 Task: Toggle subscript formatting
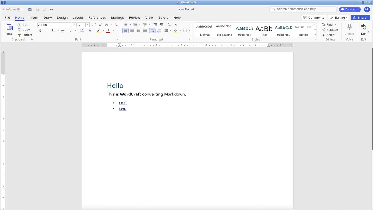69,31
